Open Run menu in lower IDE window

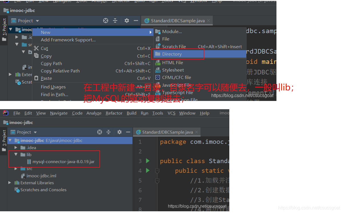coord(145,113)
